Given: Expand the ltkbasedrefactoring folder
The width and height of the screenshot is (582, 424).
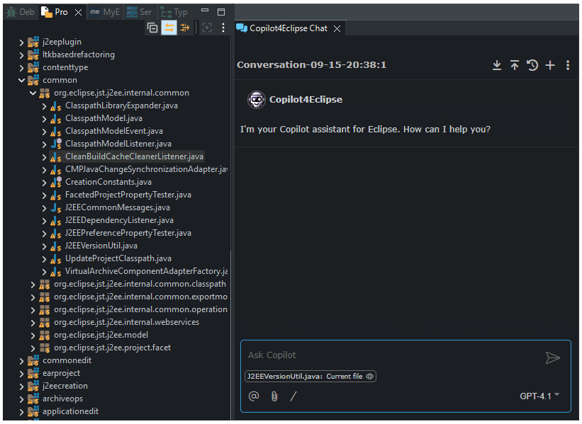Looking at the screenshot, I should click(21, 55).
